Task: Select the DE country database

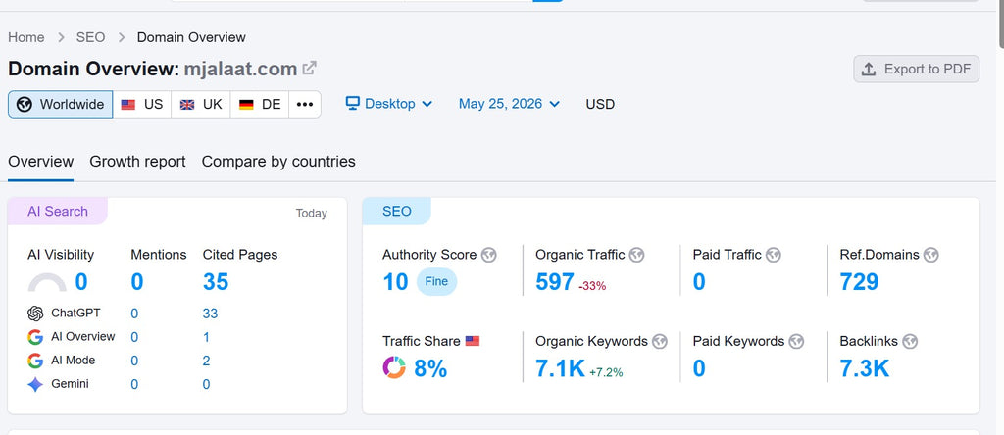Action: (259, 104)
